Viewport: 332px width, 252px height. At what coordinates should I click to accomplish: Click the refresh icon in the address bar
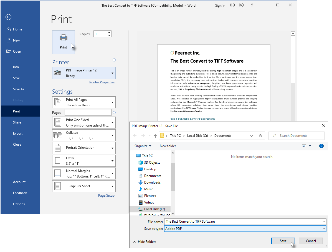point(260,136)
